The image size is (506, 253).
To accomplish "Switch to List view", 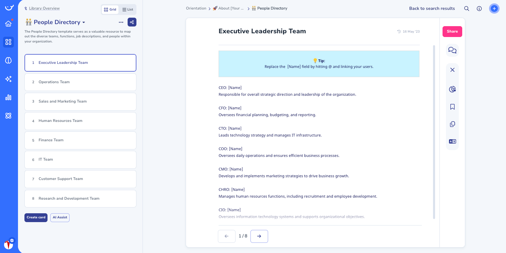I will coord(128,10).
